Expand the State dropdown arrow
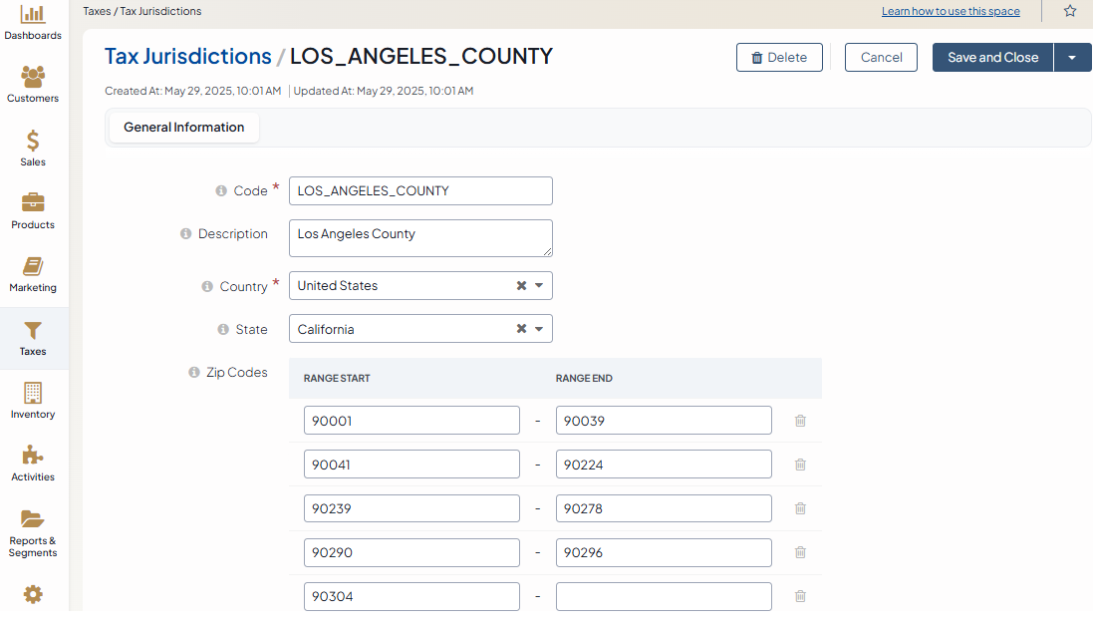This screenshot has height=625, width=1093. (x=539, y=329)
